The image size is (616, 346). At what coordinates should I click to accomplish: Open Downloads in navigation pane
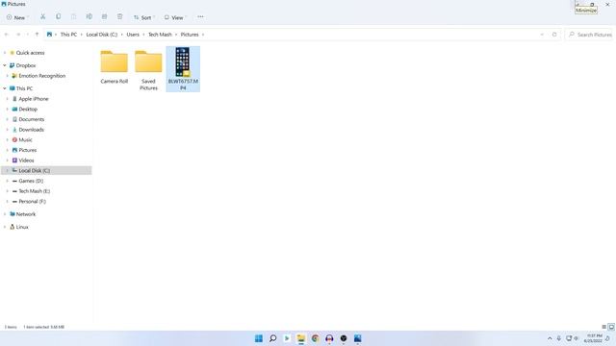pyautogui.click(x=31, y=130)
